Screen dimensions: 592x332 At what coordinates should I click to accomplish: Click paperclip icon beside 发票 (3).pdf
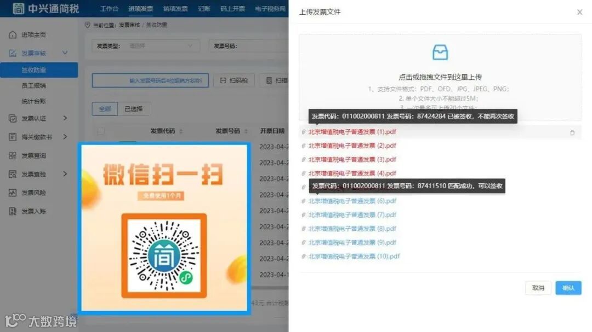[x=304, y=160]
